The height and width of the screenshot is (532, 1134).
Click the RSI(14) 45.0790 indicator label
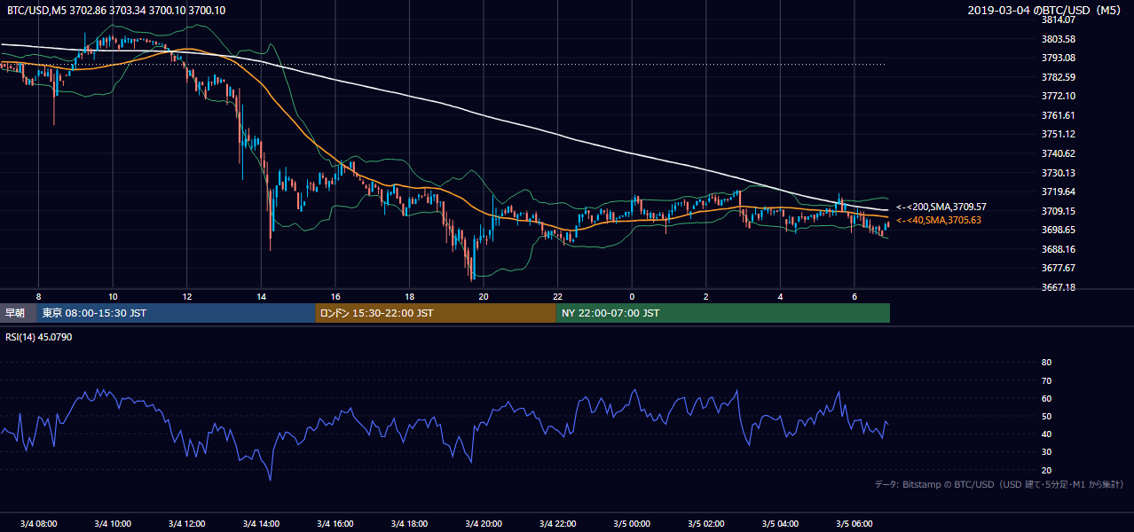click(x=39, y=336)
